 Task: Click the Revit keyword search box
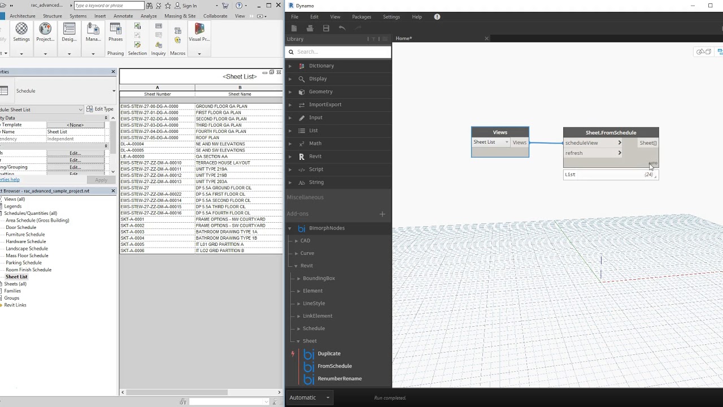tap(109, 6)
